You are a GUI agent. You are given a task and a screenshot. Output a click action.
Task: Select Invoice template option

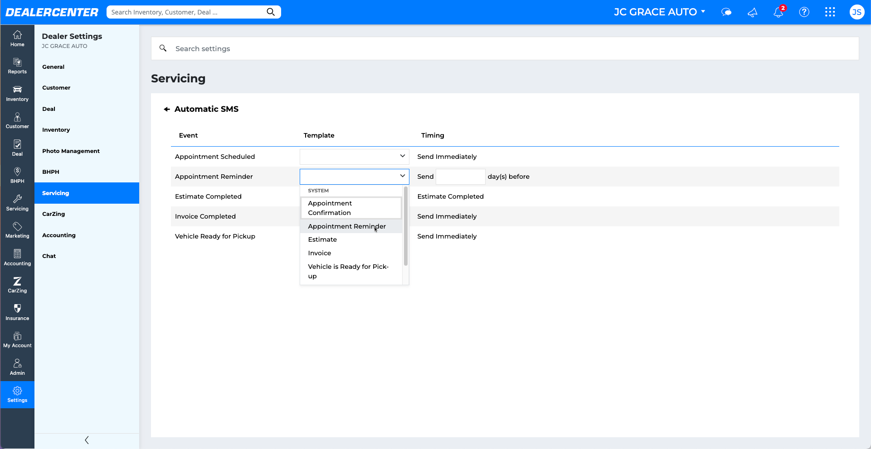(351, 253)
